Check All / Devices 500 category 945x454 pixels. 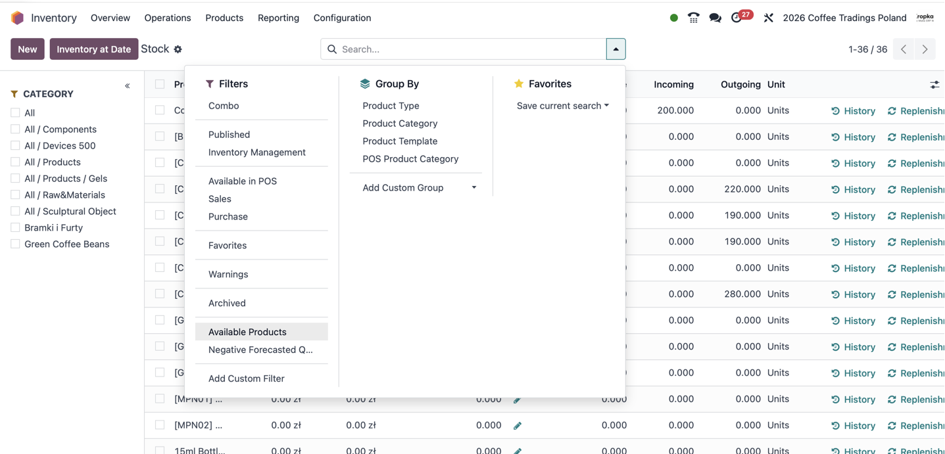[x=15, y=146]
